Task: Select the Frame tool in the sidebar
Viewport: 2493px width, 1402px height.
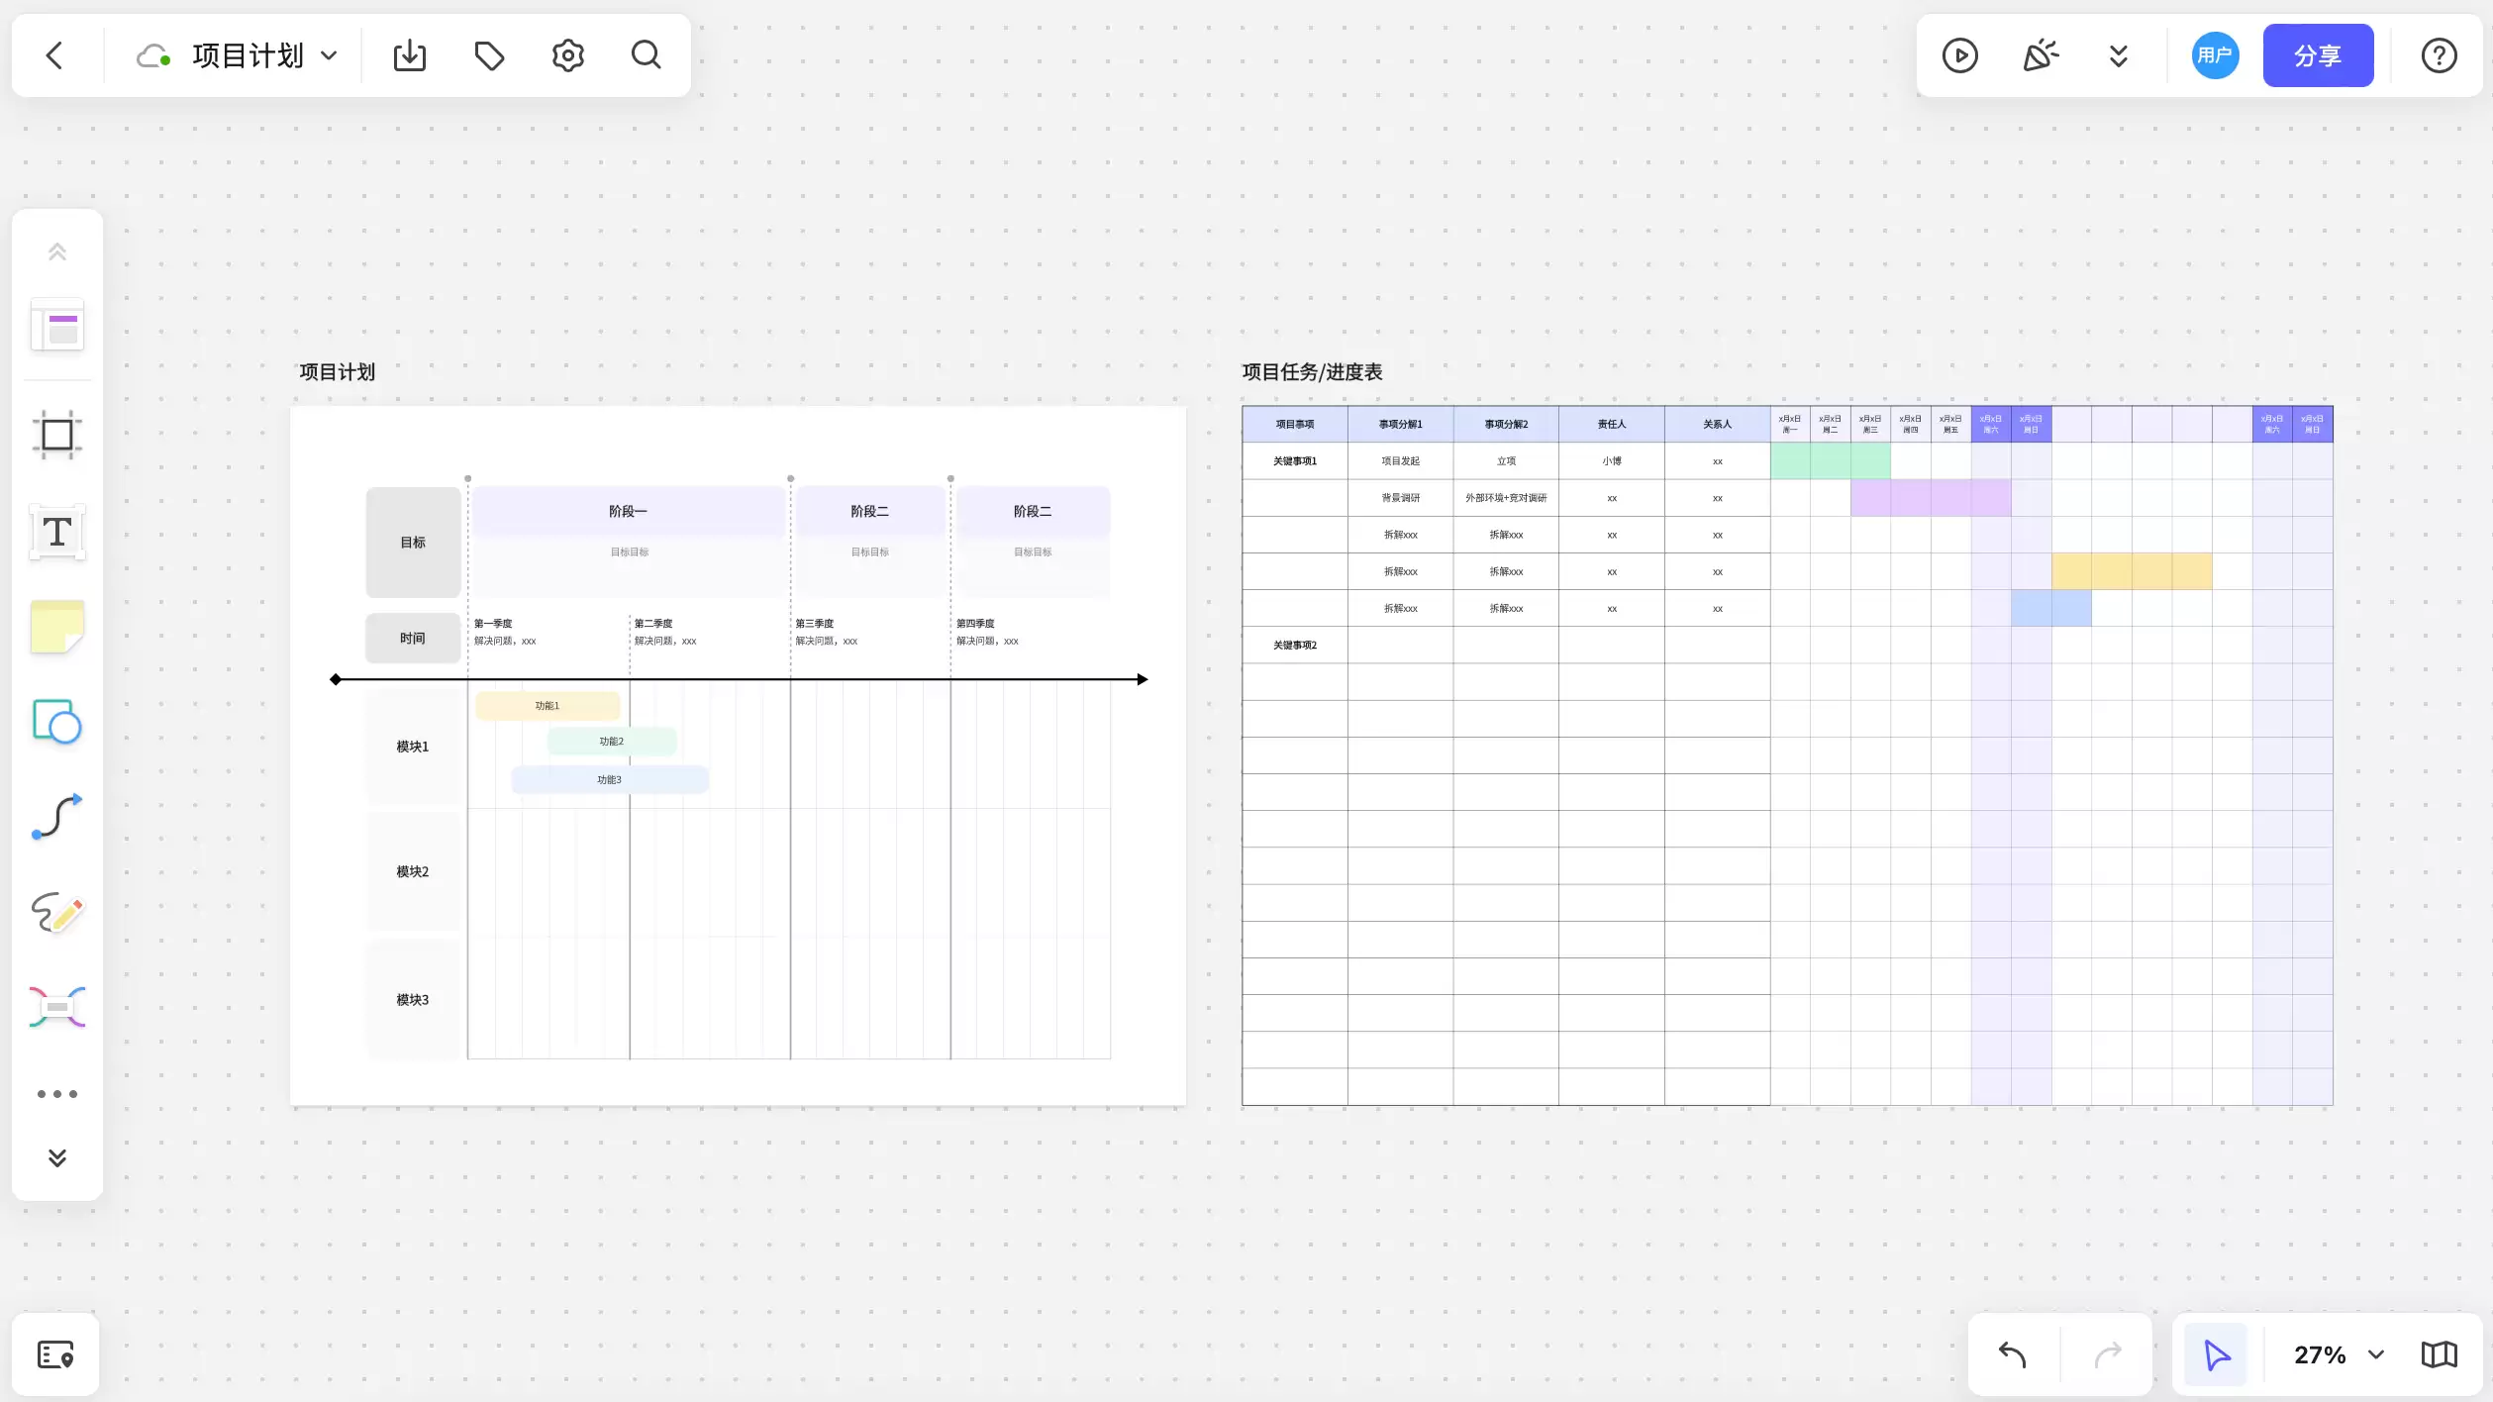Action: click(x=57, y=435)
